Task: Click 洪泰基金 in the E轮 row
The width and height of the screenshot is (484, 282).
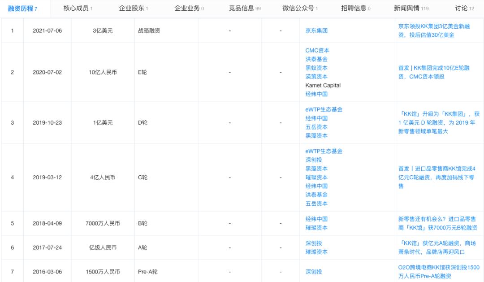Action: [x=316, y=59]
